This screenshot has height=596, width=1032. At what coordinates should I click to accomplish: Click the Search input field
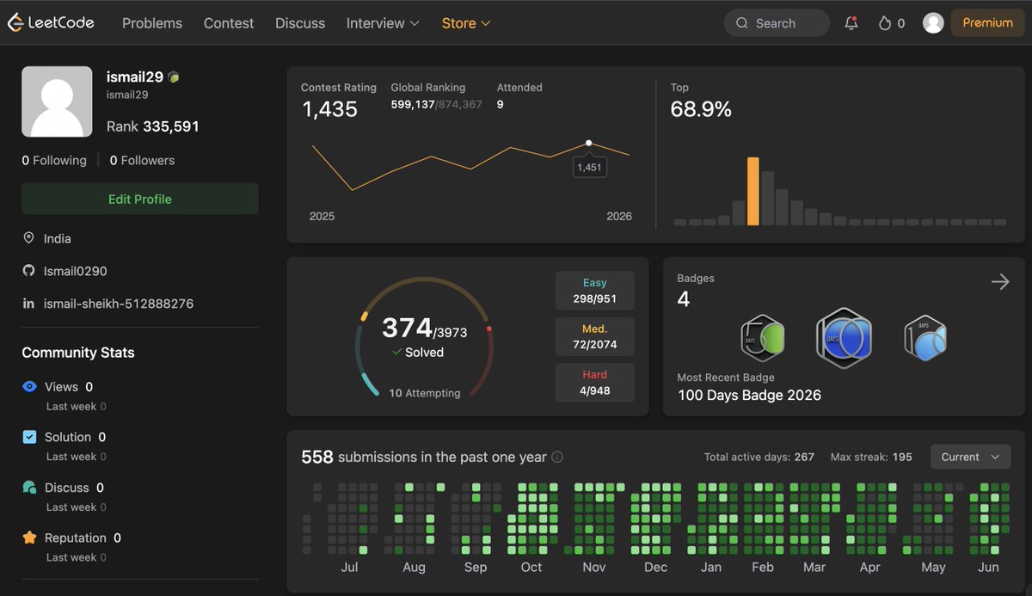(777, 23)
